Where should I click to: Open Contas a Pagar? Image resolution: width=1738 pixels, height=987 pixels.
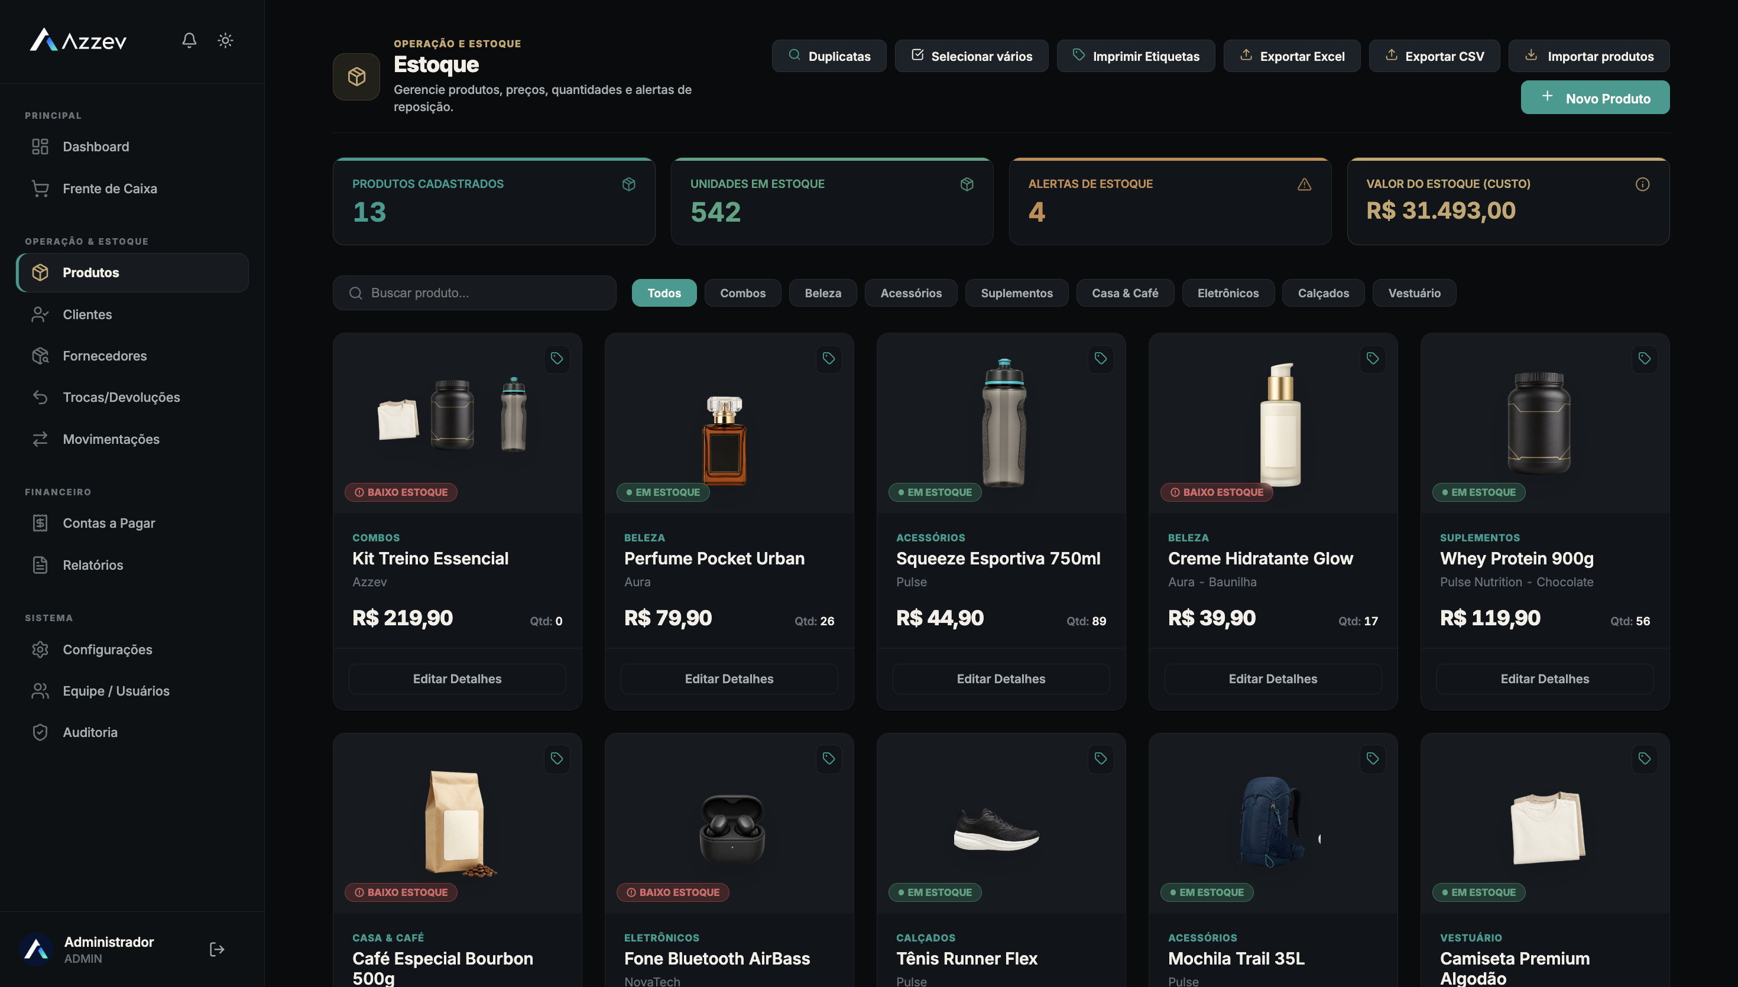coord(133,523)
